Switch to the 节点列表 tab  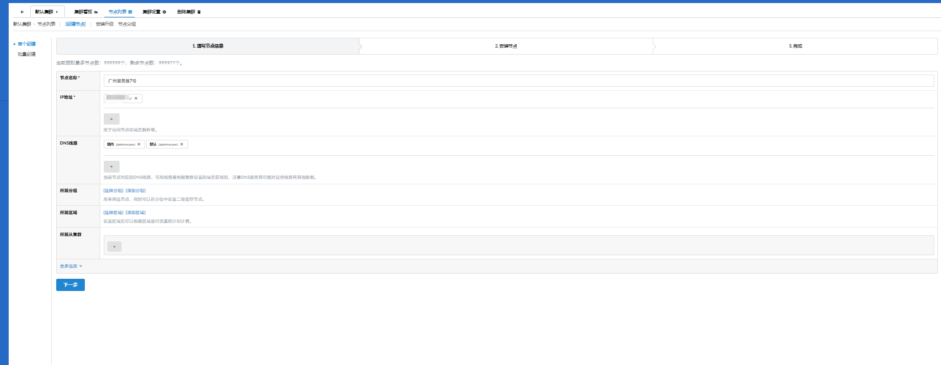120,12
